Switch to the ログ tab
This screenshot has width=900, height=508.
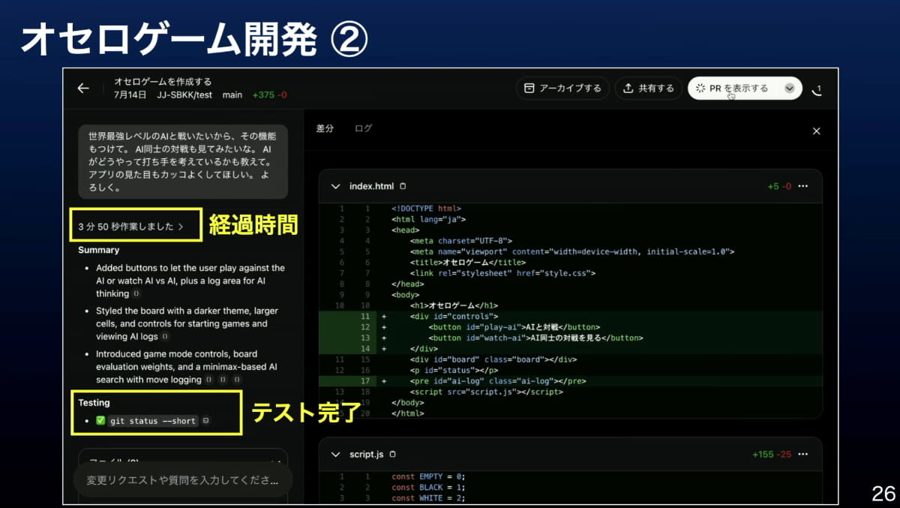(363, 128)
